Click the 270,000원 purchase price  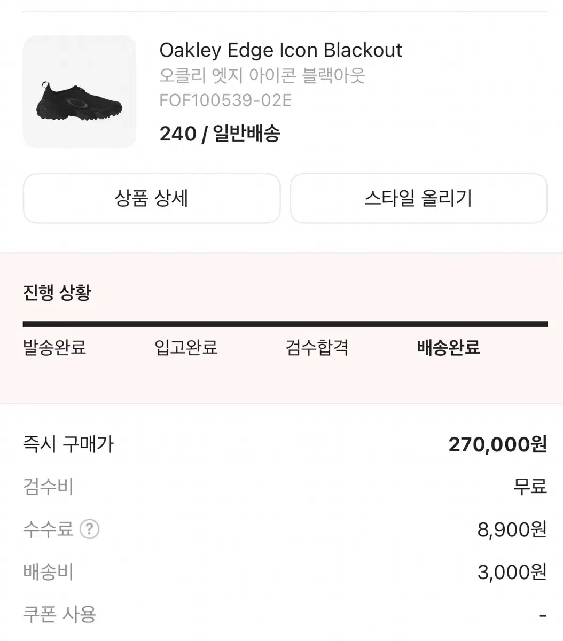498,444
